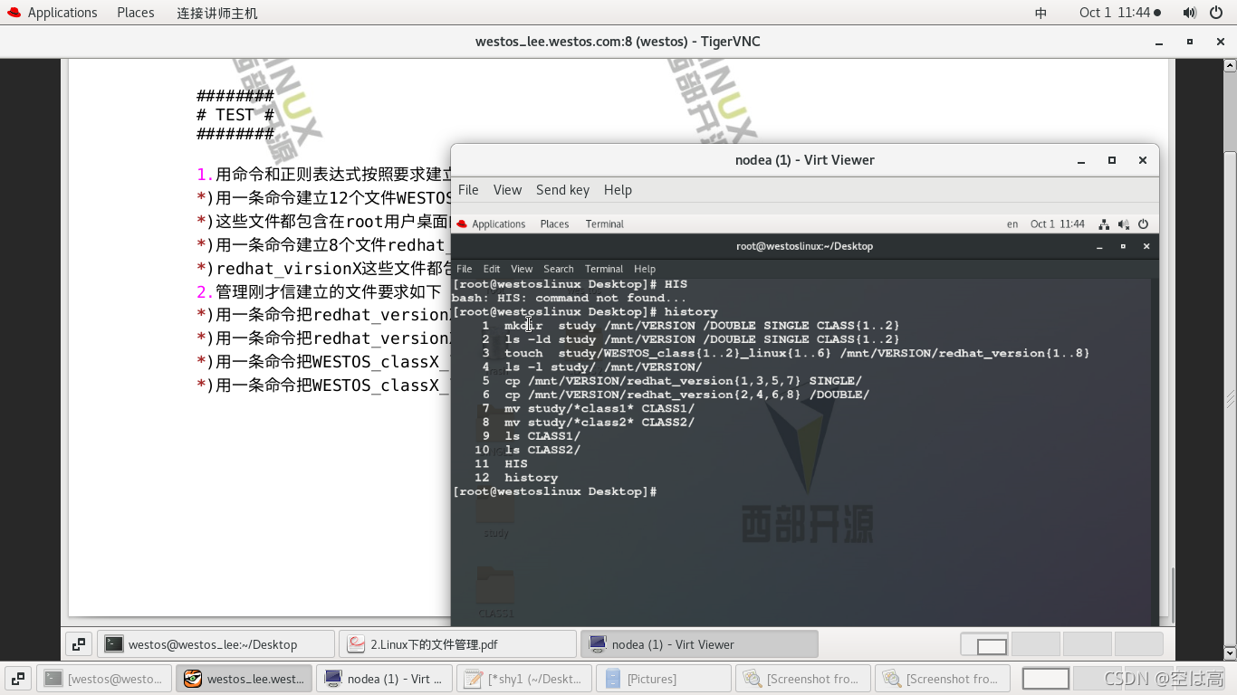Switch to [westos@westo... host taskbar terminal

104,679
